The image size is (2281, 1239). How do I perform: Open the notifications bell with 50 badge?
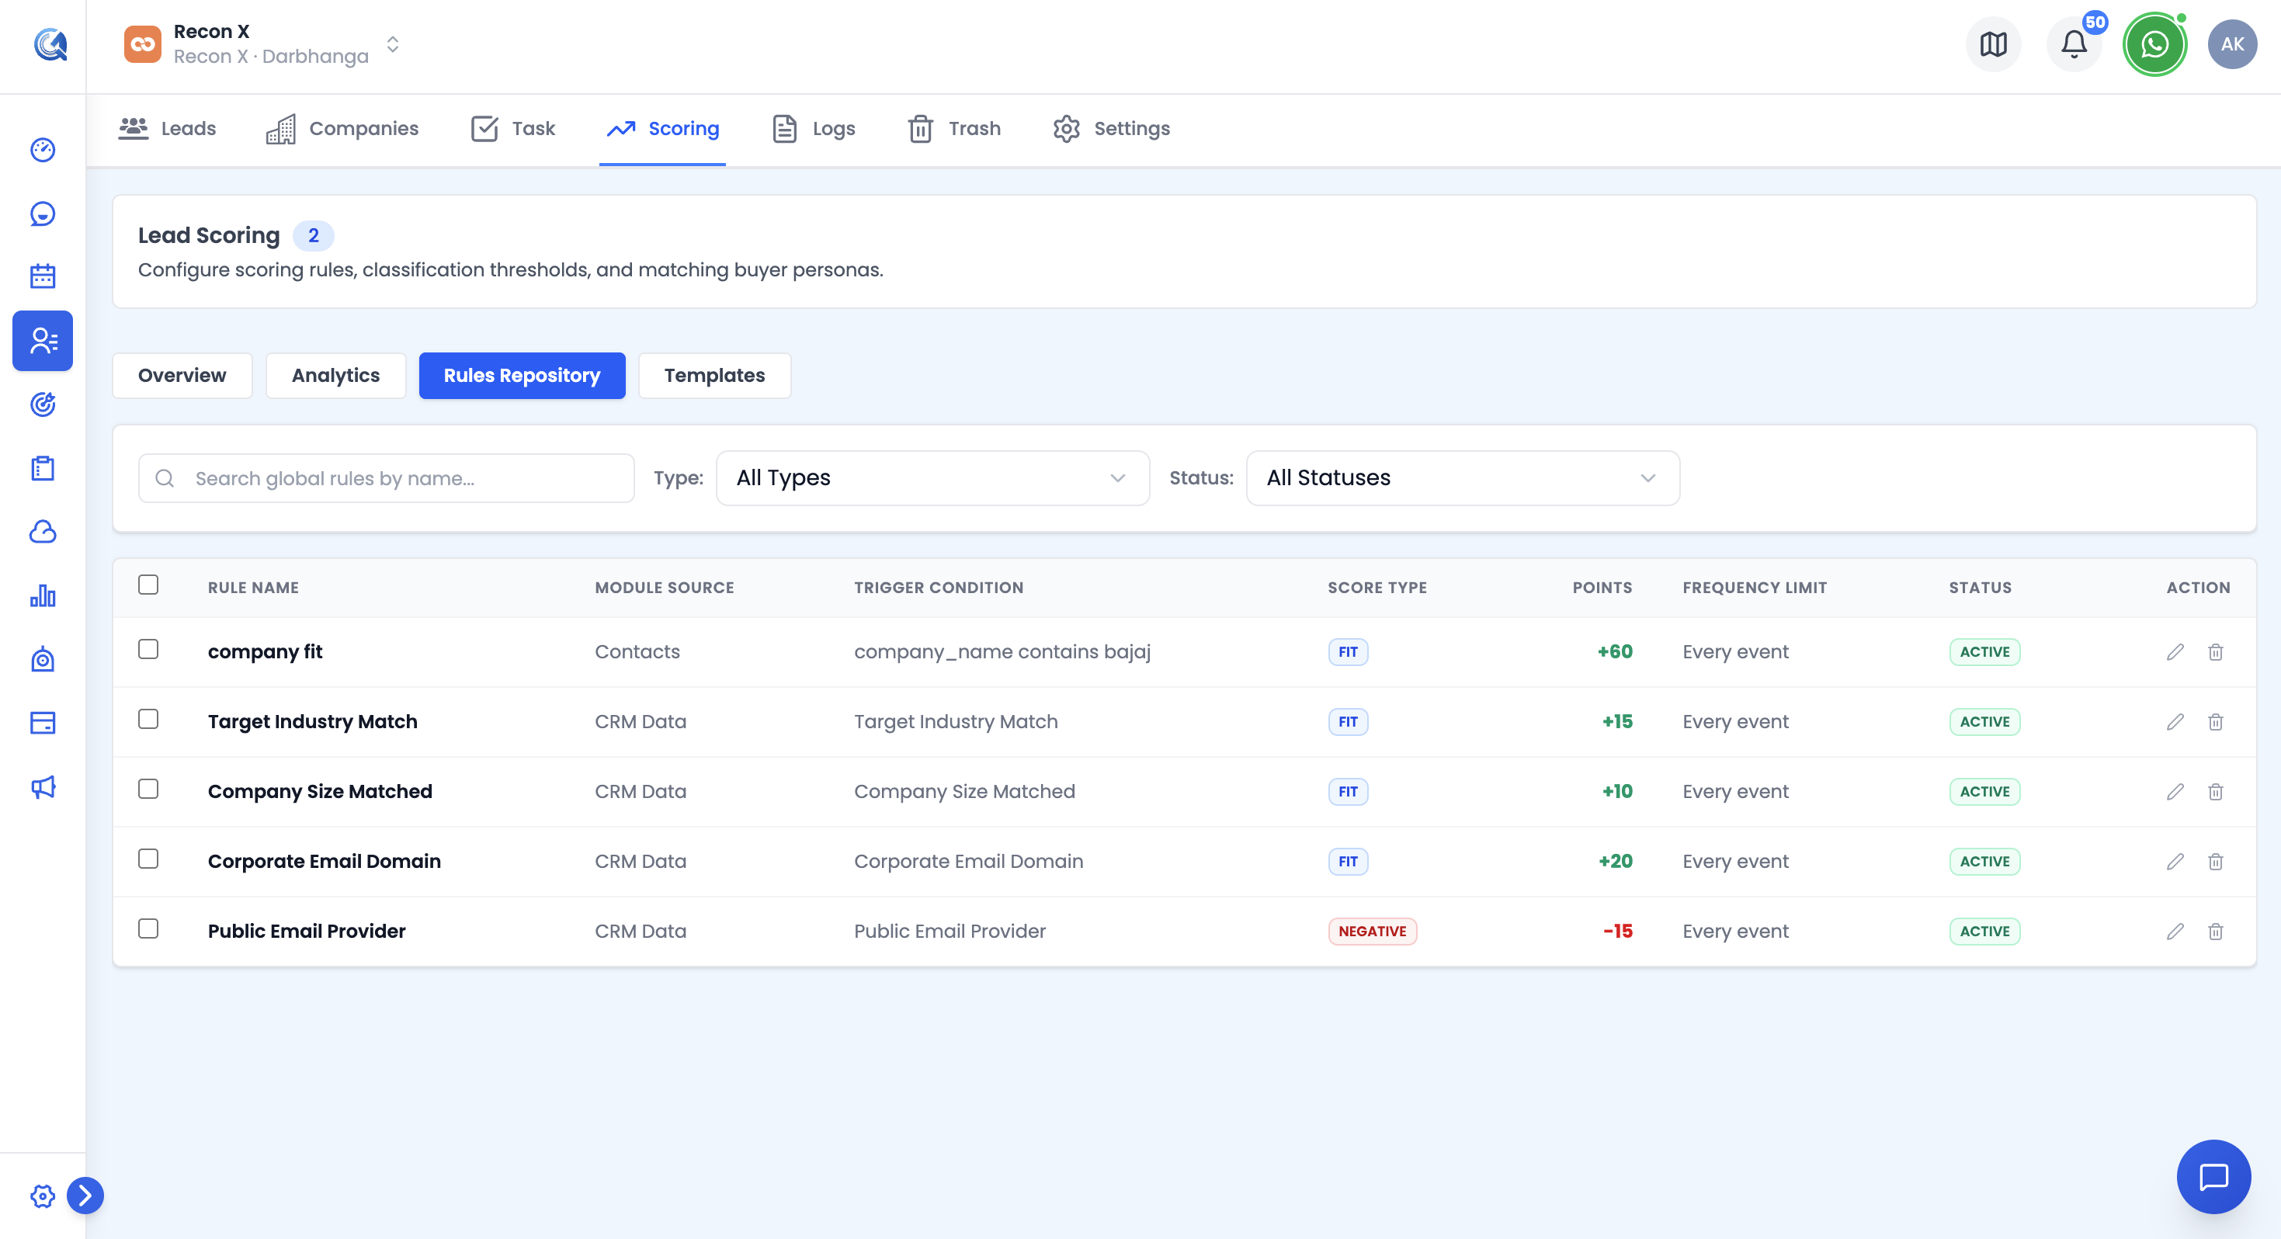pyautogui.click(x=2074, y=43)
